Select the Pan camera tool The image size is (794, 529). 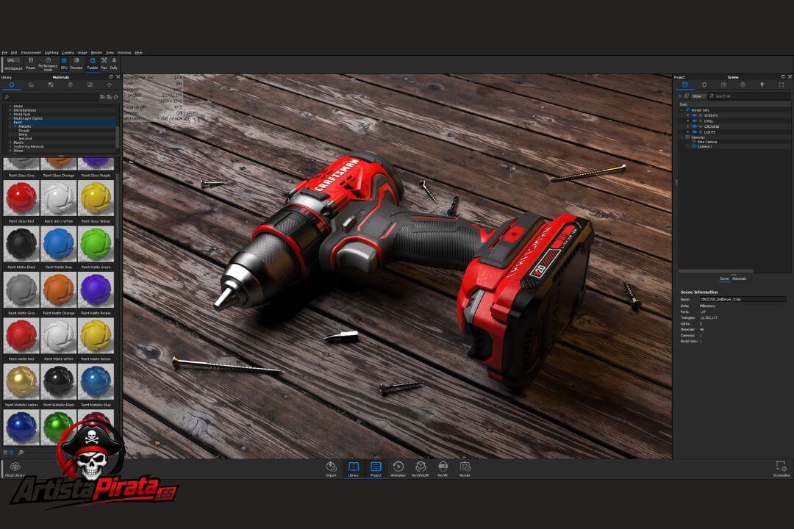coord(104,63)
